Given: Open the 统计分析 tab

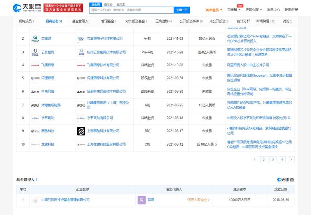Looking at the screenshot, I should (243, 21).
